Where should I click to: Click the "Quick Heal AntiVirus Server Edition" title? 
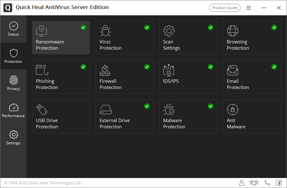point(62,7)
